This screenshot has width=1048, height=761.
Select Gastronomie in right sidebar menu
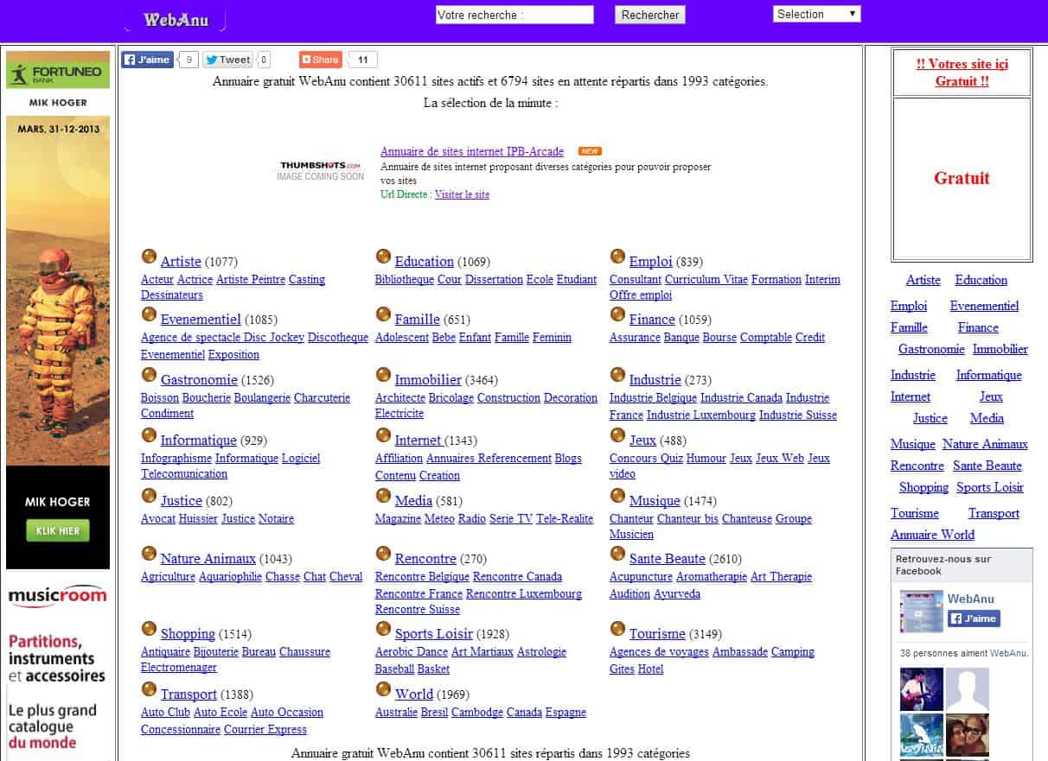pyautogui.click(x=930, y=349)
